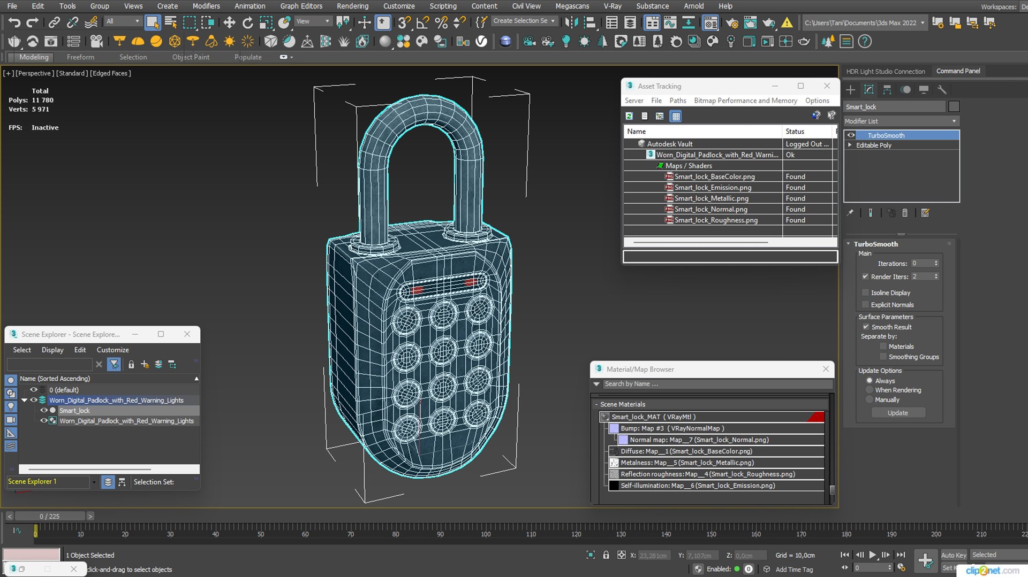Select the When Rendering update option
1028x577 pixels.
[x=869, y=390]
